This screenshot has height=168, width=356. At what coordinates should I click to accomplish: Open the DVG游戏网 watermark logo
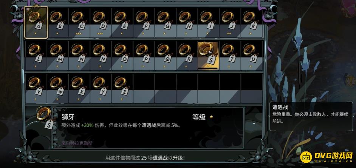click(x=327, y=156)
